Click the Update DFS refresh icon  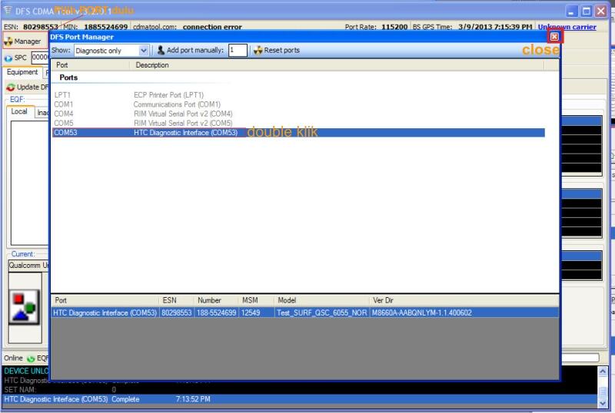[11, 87]
